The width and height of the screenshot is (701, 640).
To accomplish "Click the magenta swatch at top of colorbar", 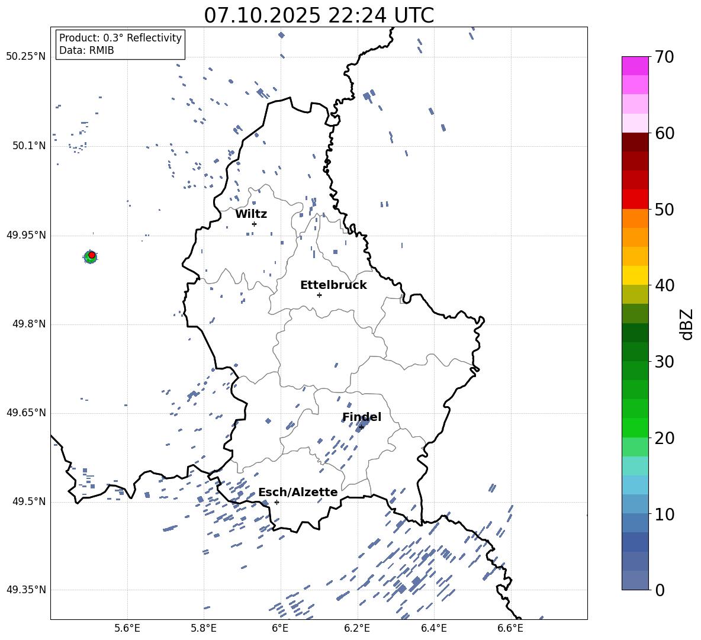I will point(635,66).
